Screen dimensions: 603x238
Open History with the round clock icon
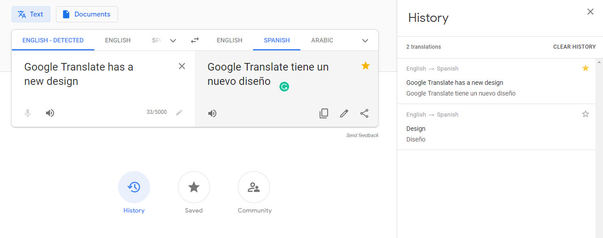pos(134,187)
